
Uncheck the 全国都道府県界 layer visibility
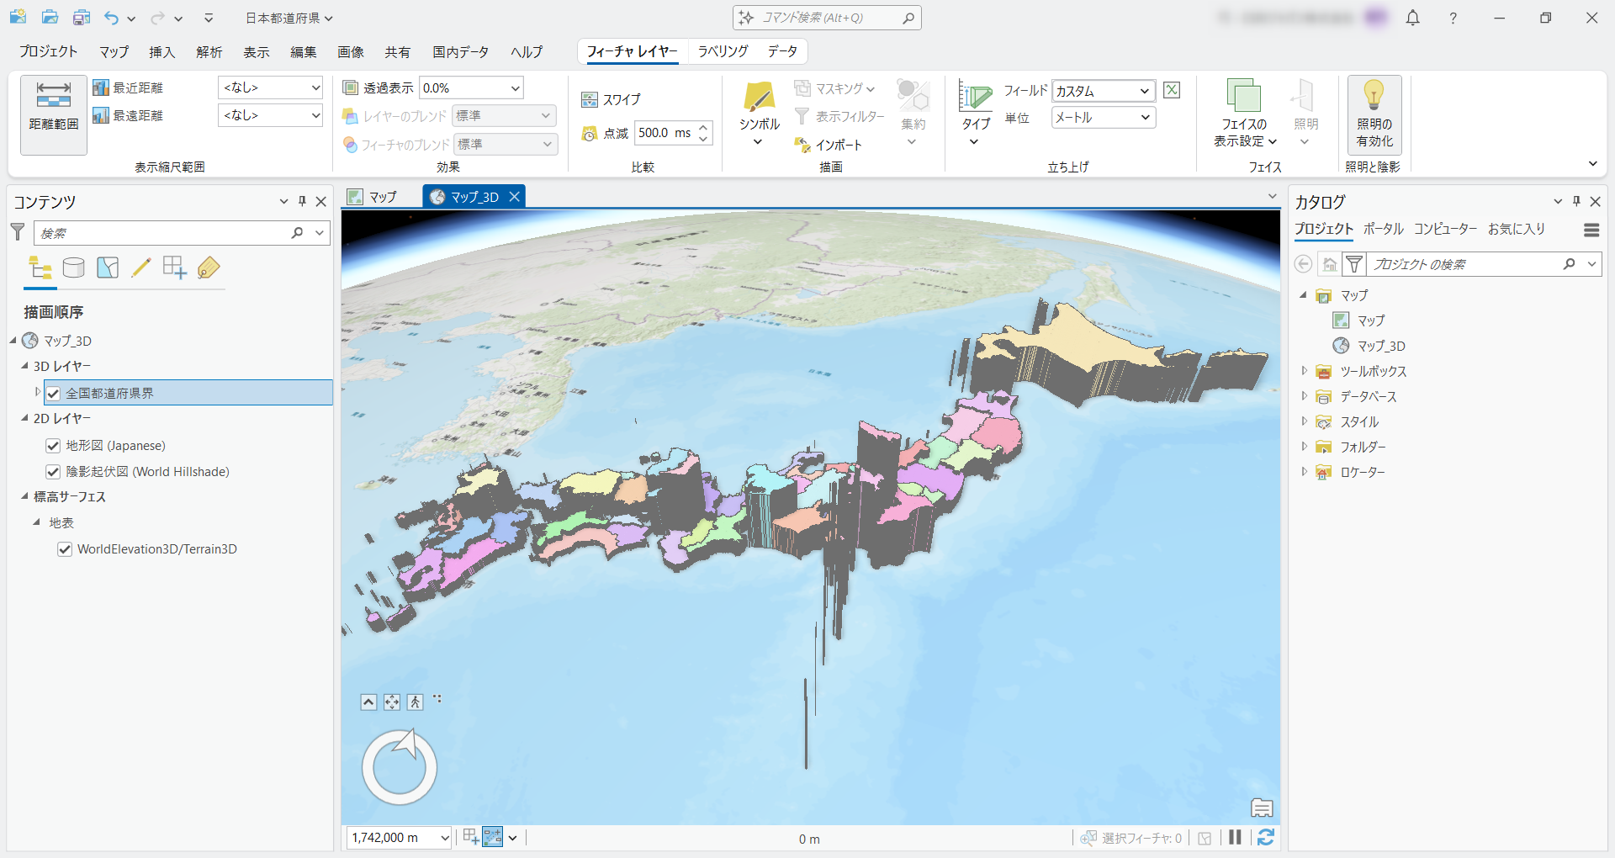pyautogui.click(x=54, y=394)
